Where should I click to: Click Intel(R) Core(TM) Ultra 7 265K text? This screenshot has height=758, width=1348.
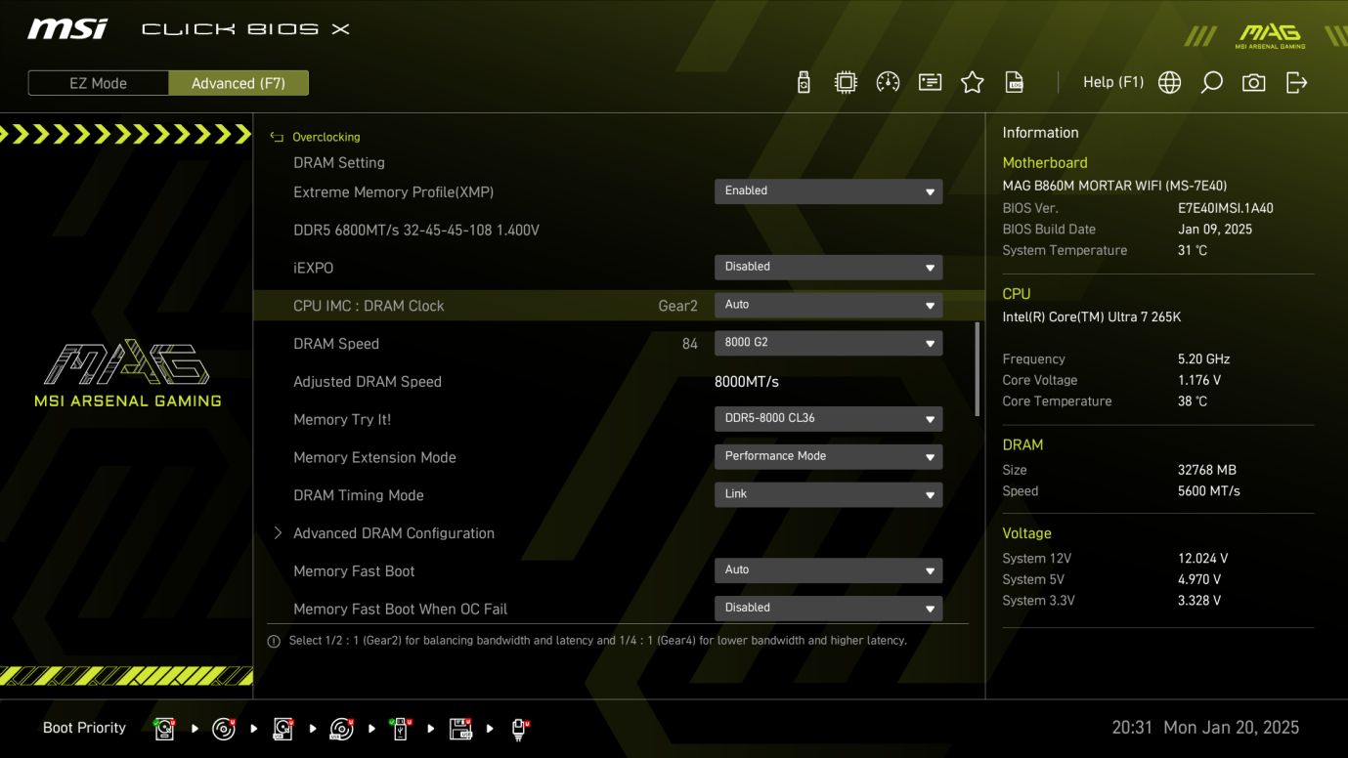(x=1092, y=317)
